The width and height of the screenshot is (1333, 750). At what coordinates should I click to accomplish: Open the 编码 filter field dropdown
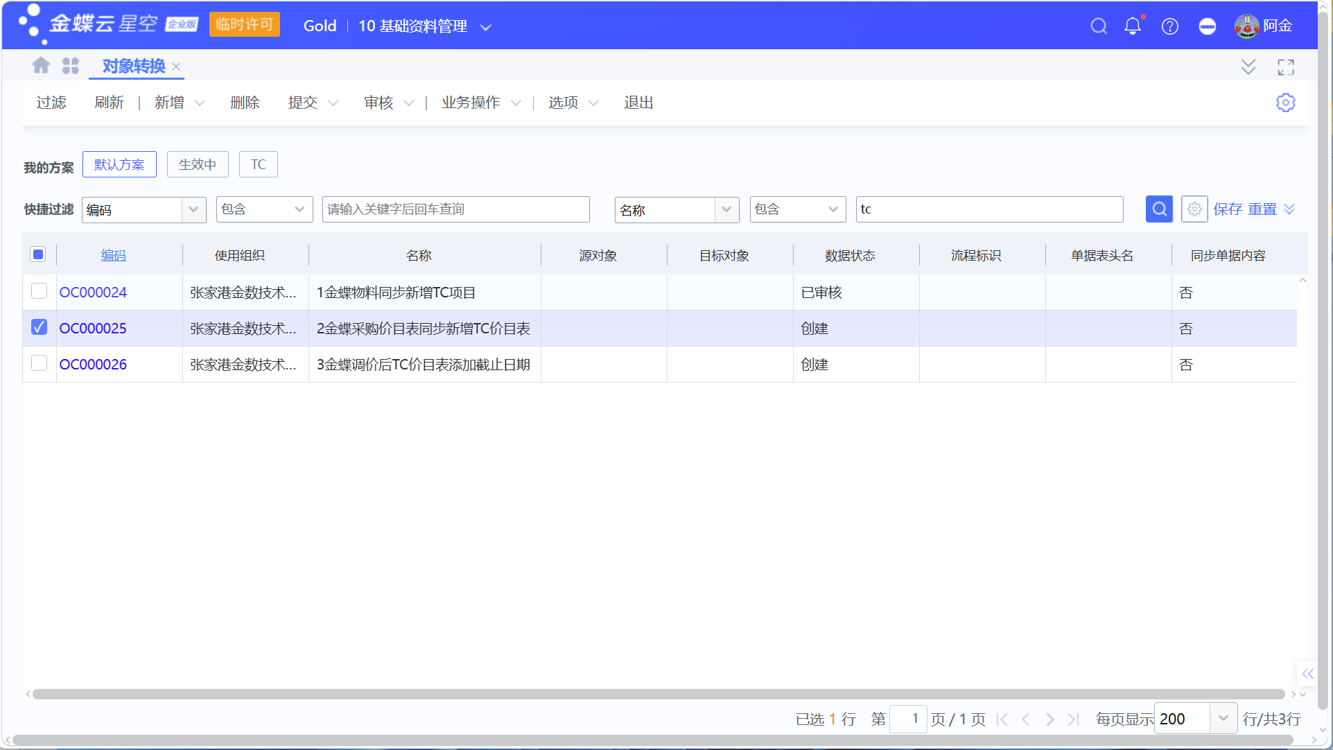193,209
